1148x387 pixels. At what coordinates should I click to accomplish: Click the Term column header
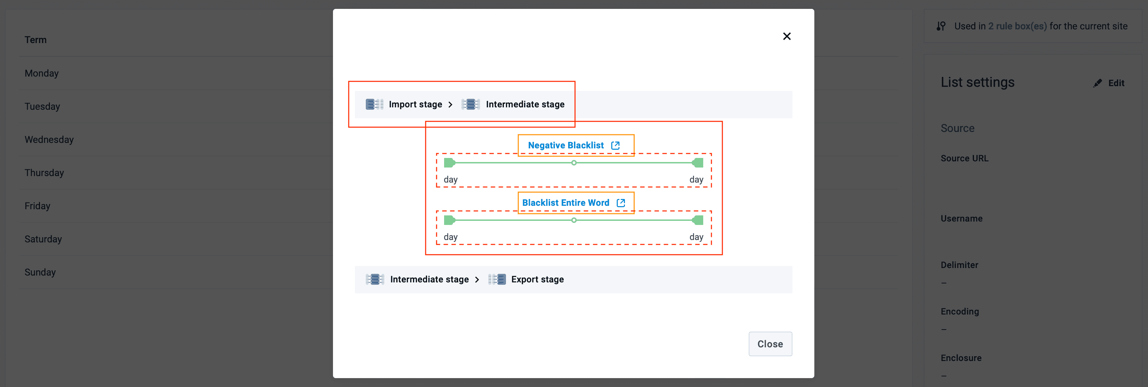[36, 40]
